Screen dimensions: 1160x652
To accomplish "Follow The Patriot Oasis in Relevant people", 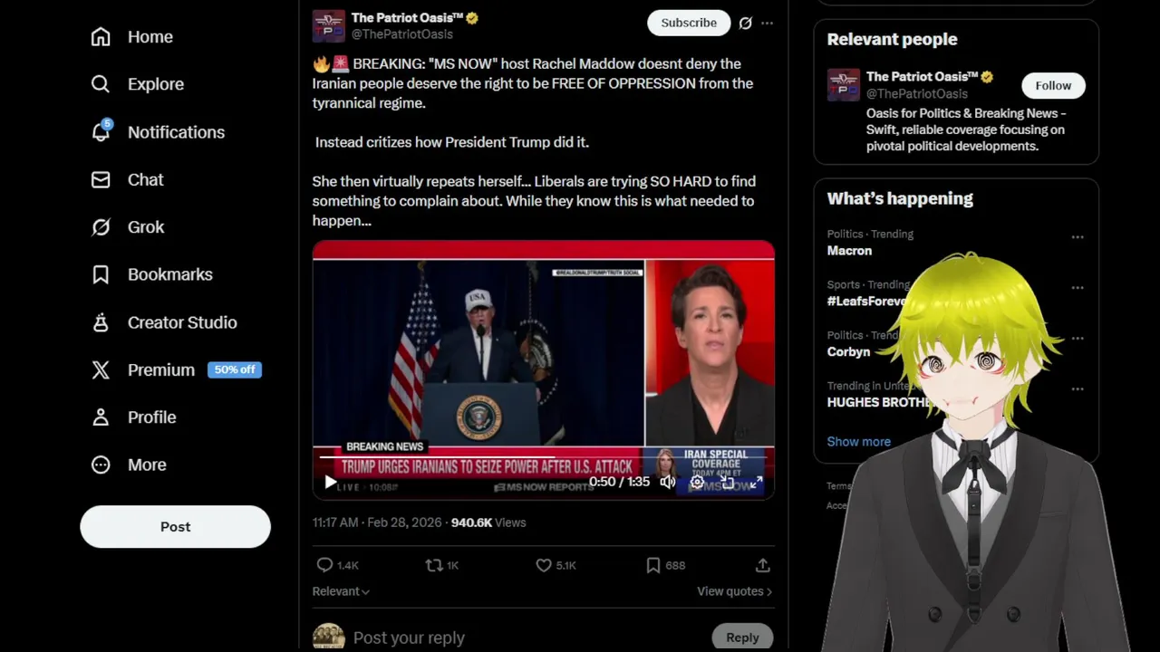I will [x=1053, y=85].
